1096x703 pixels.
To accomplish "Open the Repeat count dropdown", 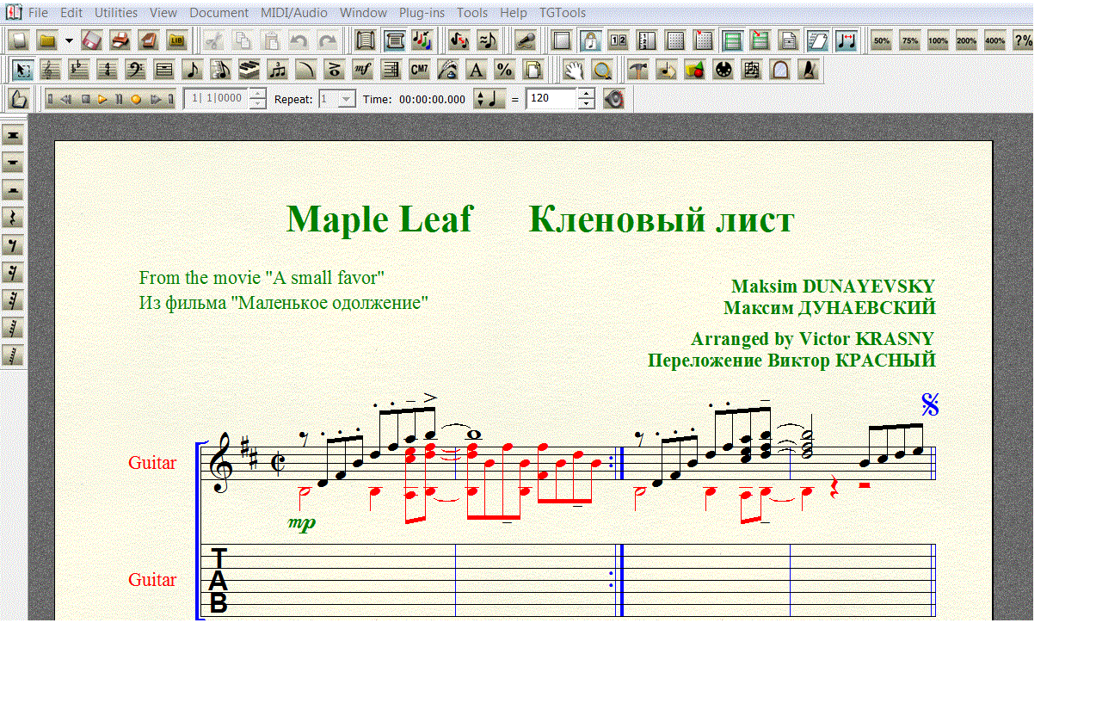I will click(x=345, y=99).
